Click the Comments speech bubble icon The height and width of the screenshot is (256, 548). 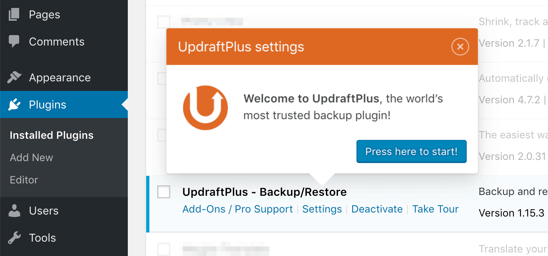[x=14, y=41]
